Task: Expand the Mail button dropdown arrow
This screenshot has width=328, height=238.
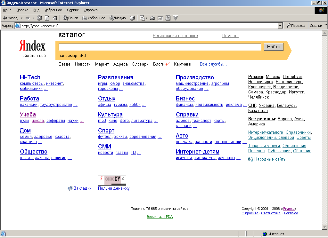Action: 147,18
